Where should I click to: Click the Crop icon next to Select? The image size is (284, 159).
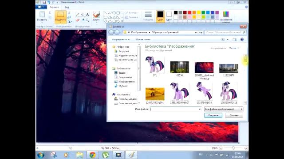(x=69, y=13)
